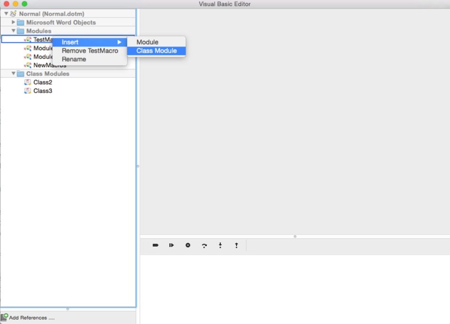Click the Microsoft Word Objects folder icon
The height and width of the screenshot is (324, 450).
(20, 22)
